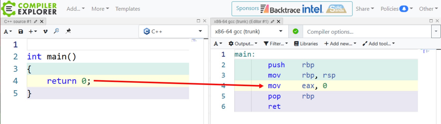Close the C++ source pane
Image resolution: width=441 pixels, height=124 pixels.
204,21
